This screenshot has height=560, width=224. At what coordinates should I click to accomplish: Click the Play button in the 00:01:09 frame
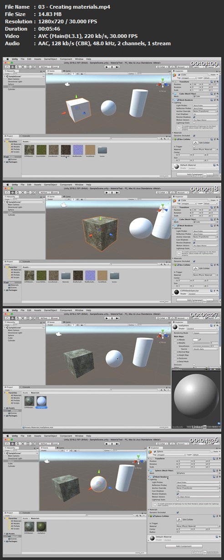pos(106,66)
